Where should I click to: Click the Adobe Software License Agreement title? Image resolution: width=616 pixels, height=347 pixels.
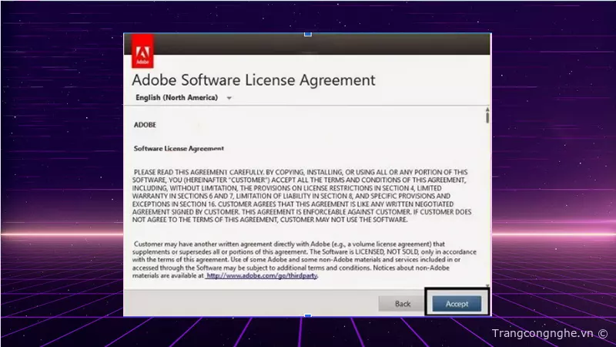(253, 79)
